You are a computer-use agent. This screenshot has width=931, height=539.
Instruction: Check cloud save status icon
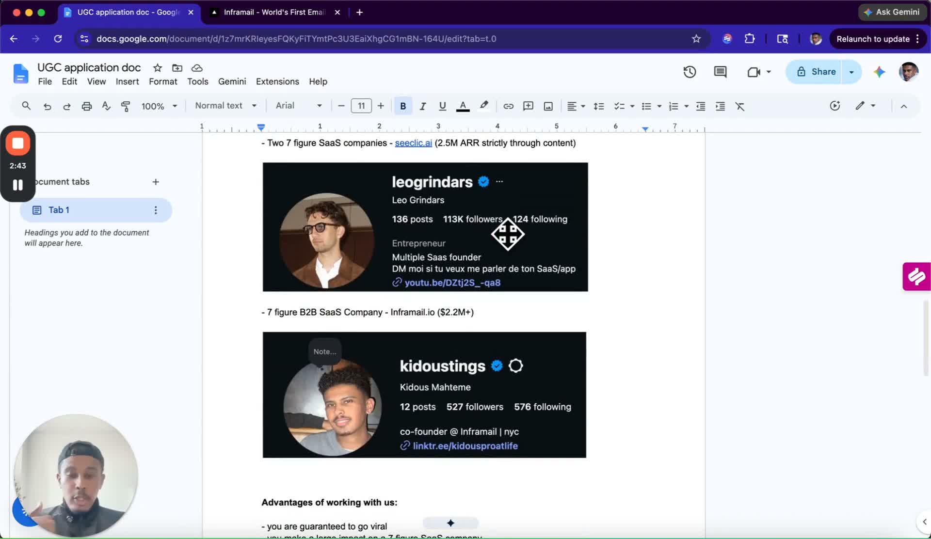[197, 68]
